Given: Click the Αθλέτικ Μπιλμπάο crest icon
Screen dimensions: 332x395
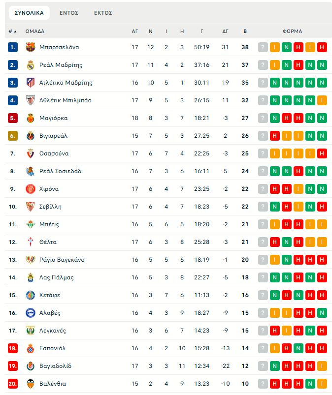Looking at the screenshot, I should [x=31, y=100].
